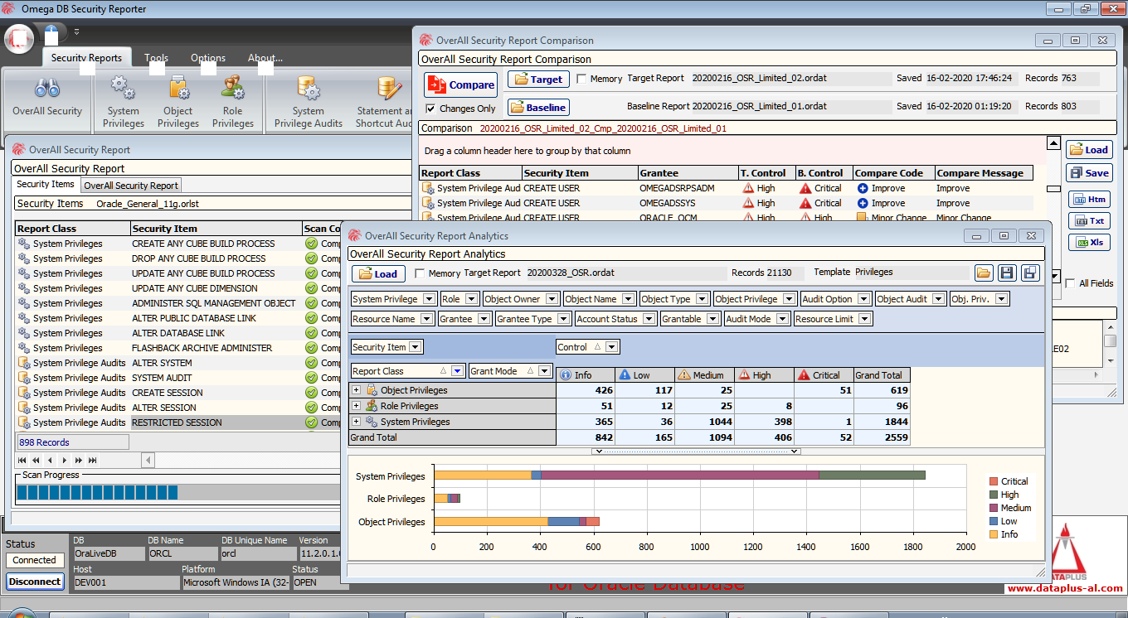Open the Object Type filter dropdown

pyautogui.click(x=702, y=299)
